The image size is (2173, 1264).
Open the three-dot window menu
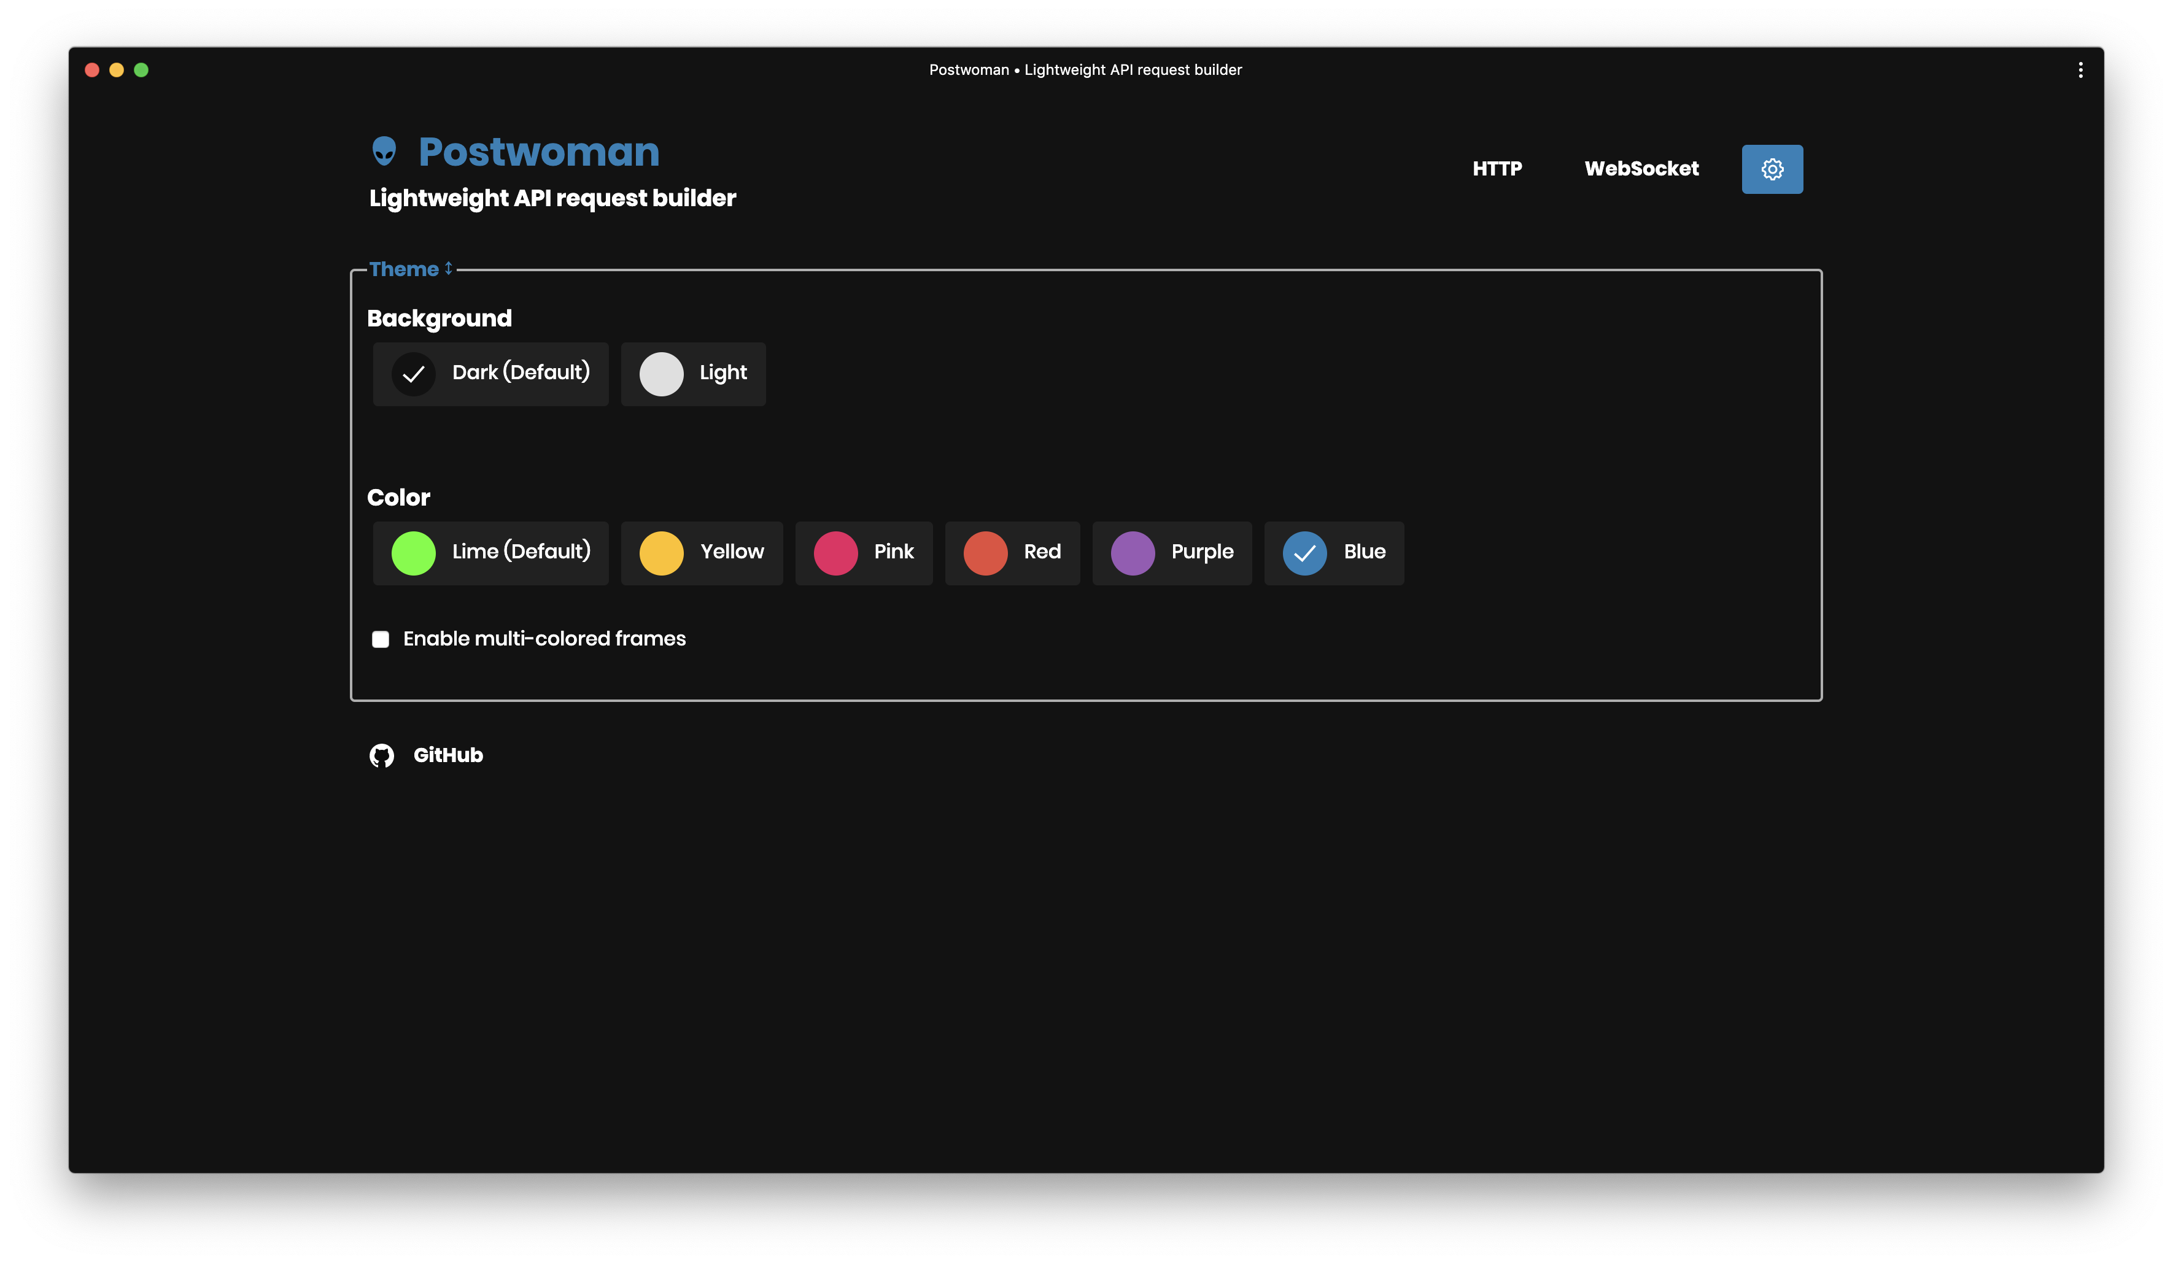(x=2080, y=70)
